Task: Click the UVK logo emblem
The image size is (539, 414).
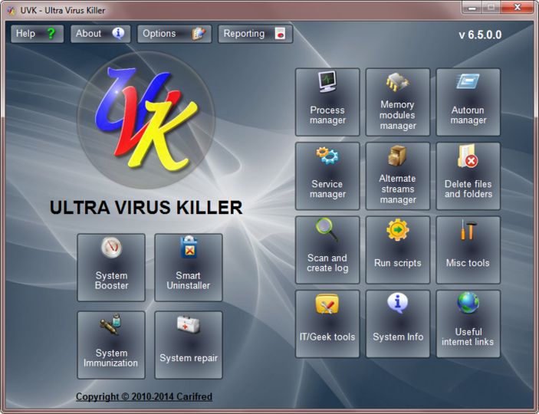Action: 146,120
